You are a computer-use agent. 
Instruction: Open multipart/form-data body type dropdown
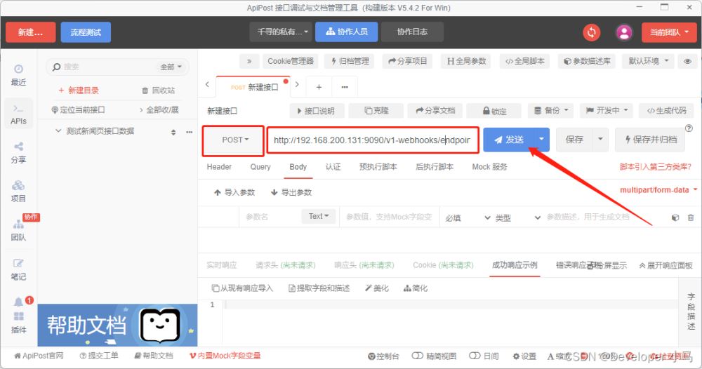pos(658,189)
